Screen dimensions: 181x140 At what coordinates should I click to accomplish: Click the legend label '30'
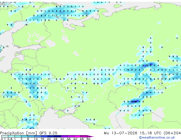pos(62,139)
